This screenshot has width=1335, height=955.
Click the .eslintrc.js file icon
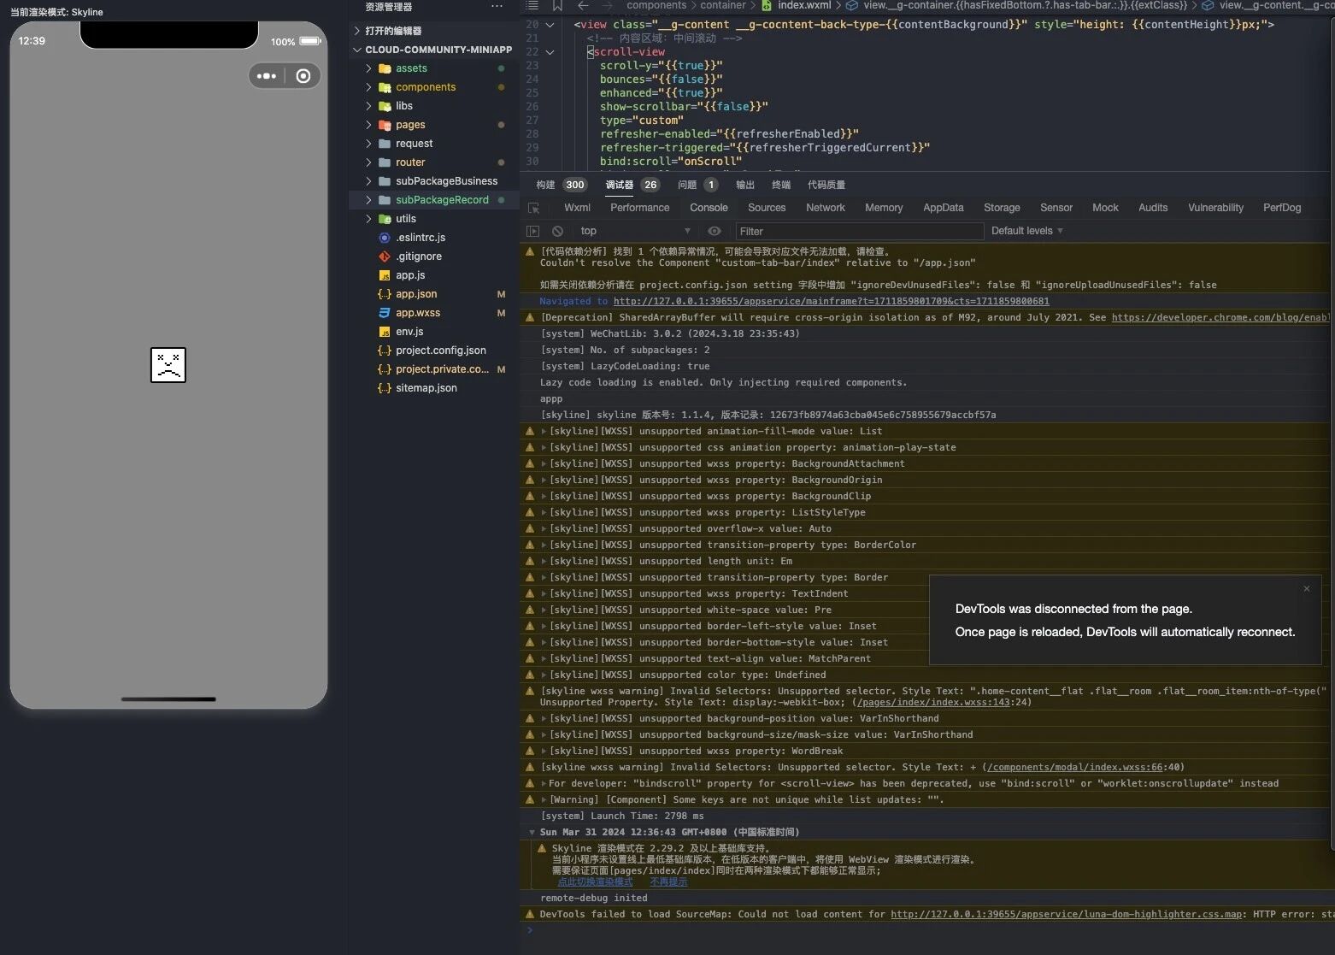point(385,238)
